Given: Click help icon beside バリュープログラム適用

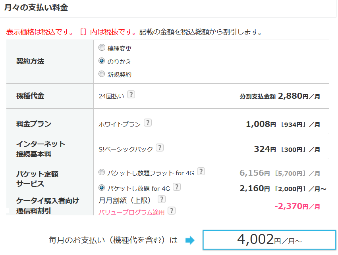Looking at the screenshot, I should click(171, 211).
